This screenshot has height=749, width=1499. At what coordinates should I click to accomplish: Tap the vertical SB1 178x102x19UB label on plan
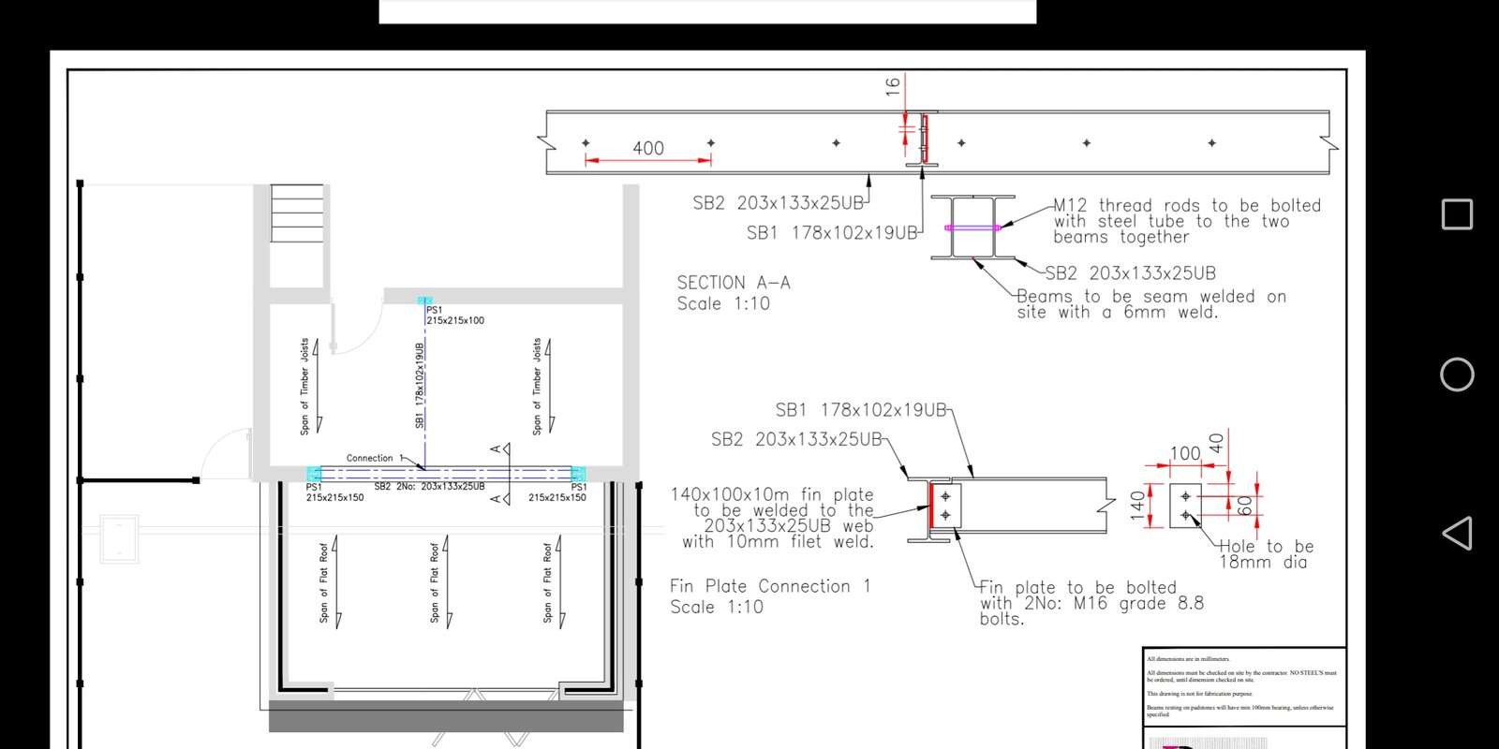[x=420, y=386]
